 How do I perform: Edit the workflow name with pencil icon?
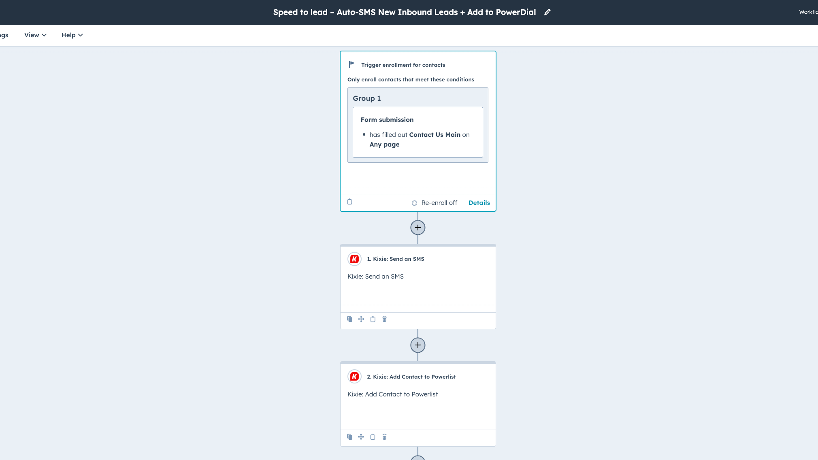coord(547,12)
